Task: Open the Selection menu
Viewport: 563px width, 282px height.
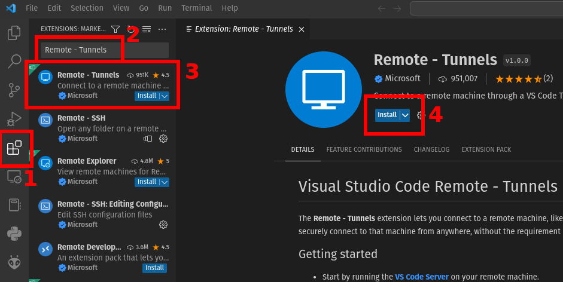Action: click(x=87, y=8)
